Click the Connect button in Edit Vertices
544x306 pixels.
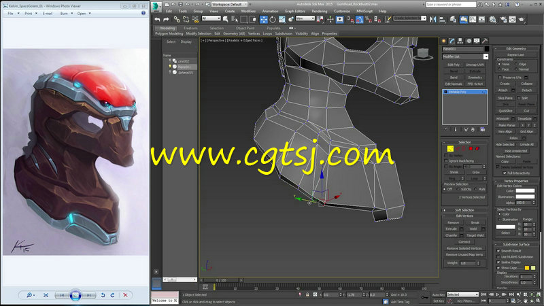tap(464, 242)
